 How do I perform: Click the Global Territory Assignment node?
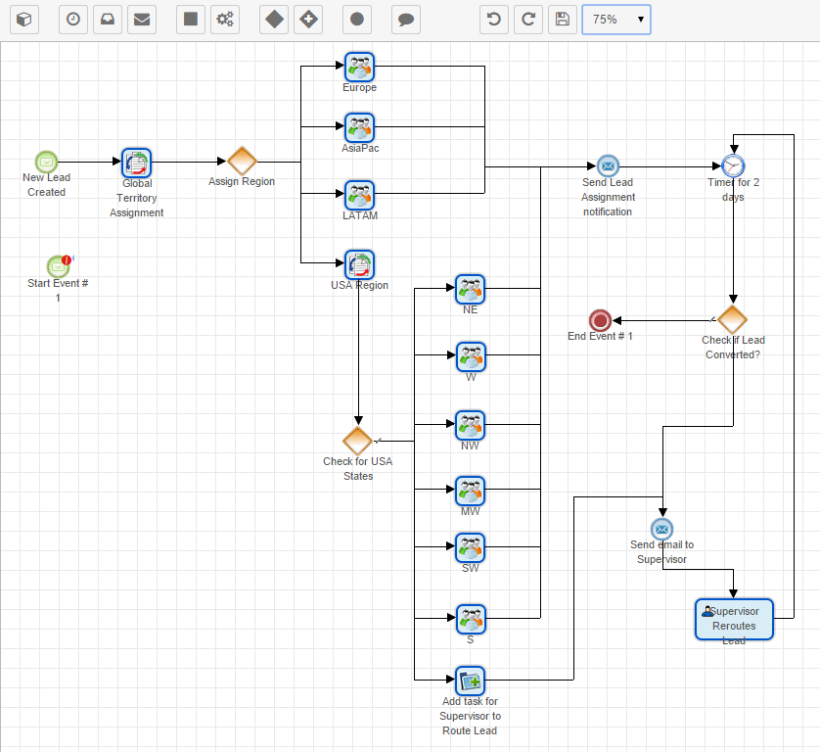pyautogui.click(x=136, y=163)
